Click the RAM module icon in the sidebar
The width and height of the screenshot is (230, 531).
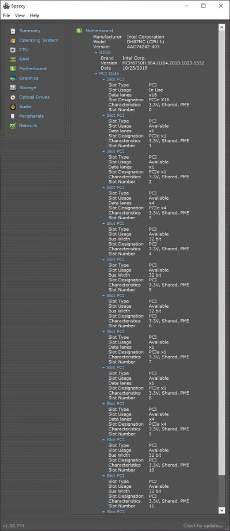[x=13, y=59]
